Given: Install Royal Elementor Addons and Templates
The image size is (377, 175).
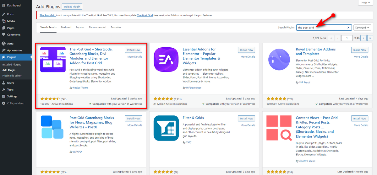Looking at the screenshot, I should [x=360, y=50].
